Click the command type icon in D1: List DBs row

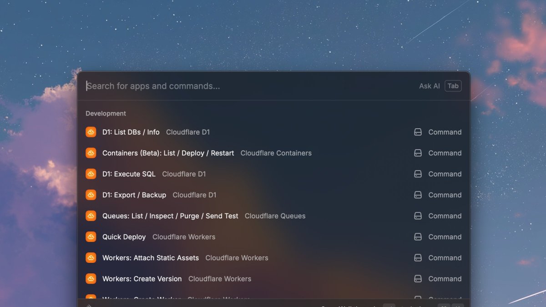[418, 132]
